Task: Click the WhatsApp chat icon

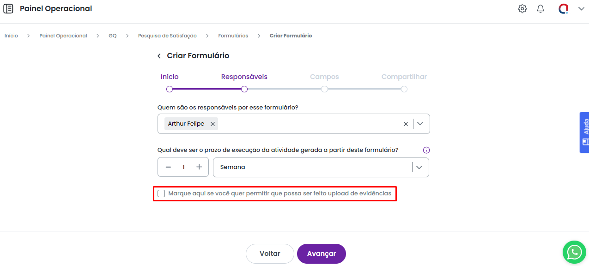Action: [x=574, y=252]
